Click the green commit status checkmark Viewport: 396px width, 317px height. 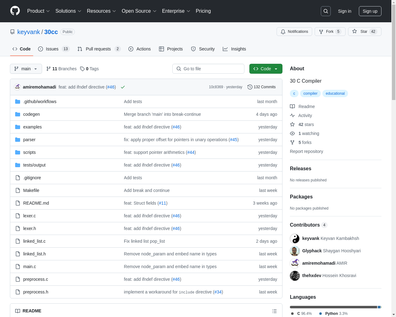123,87
